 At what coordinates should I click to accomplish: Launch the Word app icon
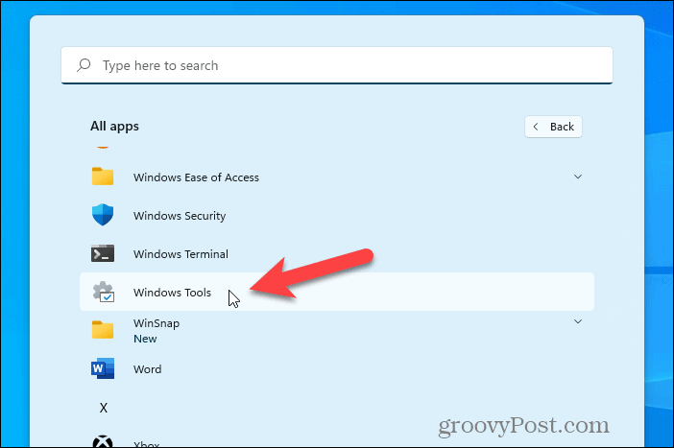(x=103, y=368)
